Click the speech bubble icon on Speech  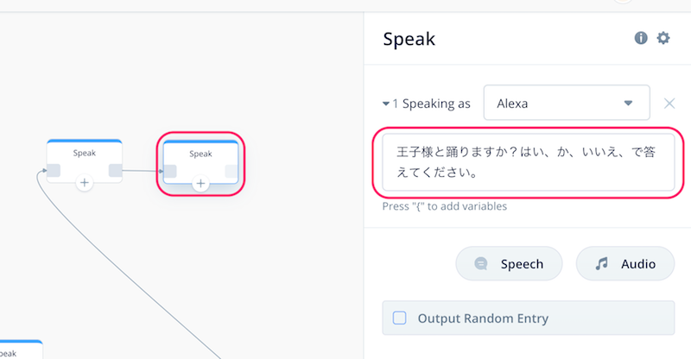(481, 263)
